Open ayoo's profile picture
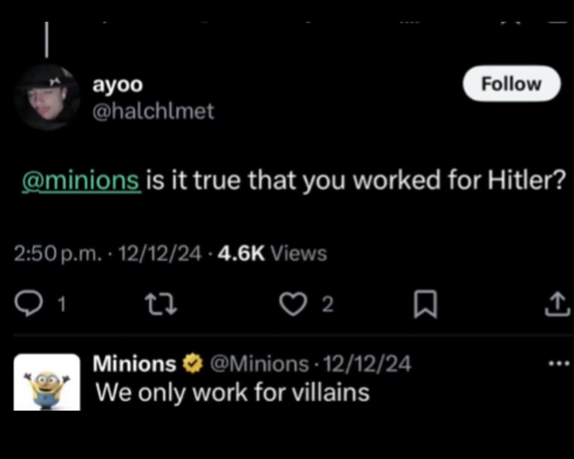The image size is (574, 459). pos(47,97)
